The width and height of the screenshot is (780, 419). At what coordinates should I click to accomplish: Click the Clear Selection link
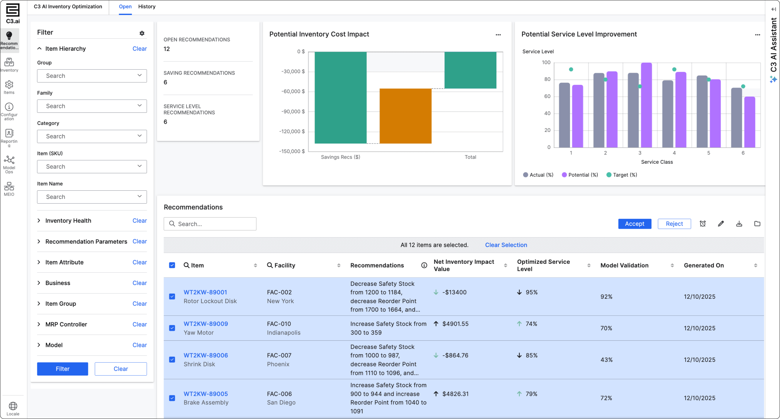point(506,245)
